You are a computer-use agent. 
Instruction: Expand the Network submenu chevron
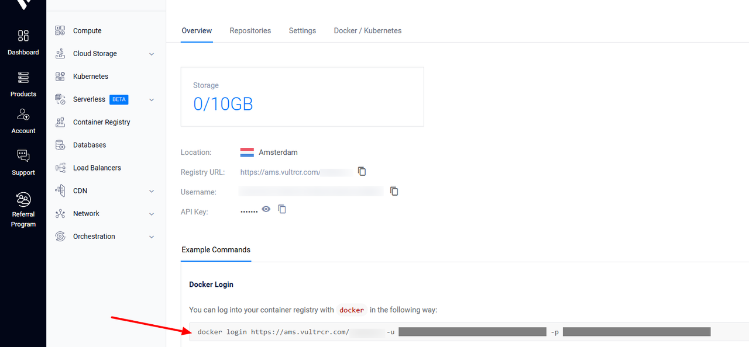tap(152, 214)
